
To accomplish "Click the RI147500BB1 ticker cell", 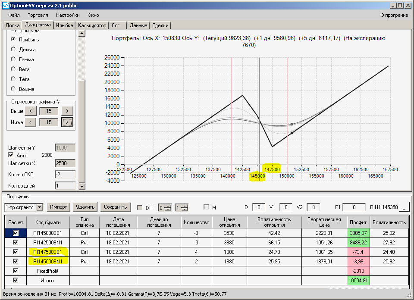I will (48, 252).
